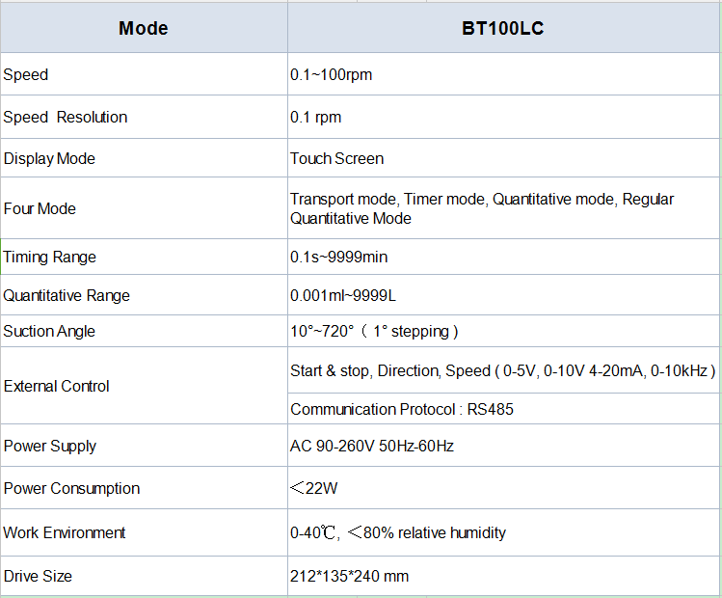
Task: Select the 0.001ml~9999L value cell
Action: click(343, 295)
